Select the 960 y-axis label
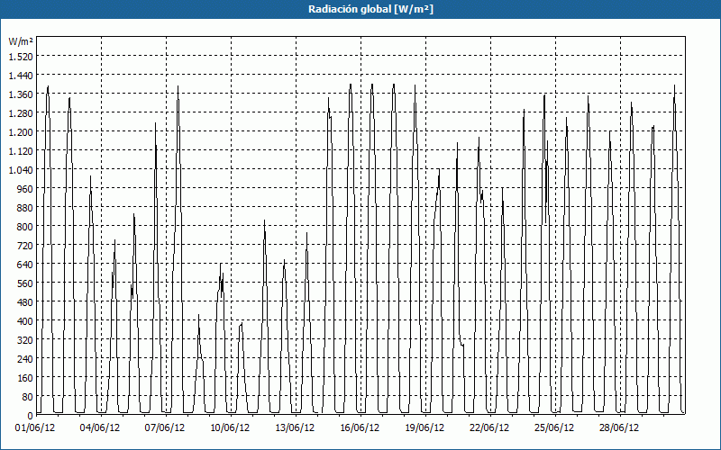The height and width of the screenshot is (450, 721). tap(25, 189)
